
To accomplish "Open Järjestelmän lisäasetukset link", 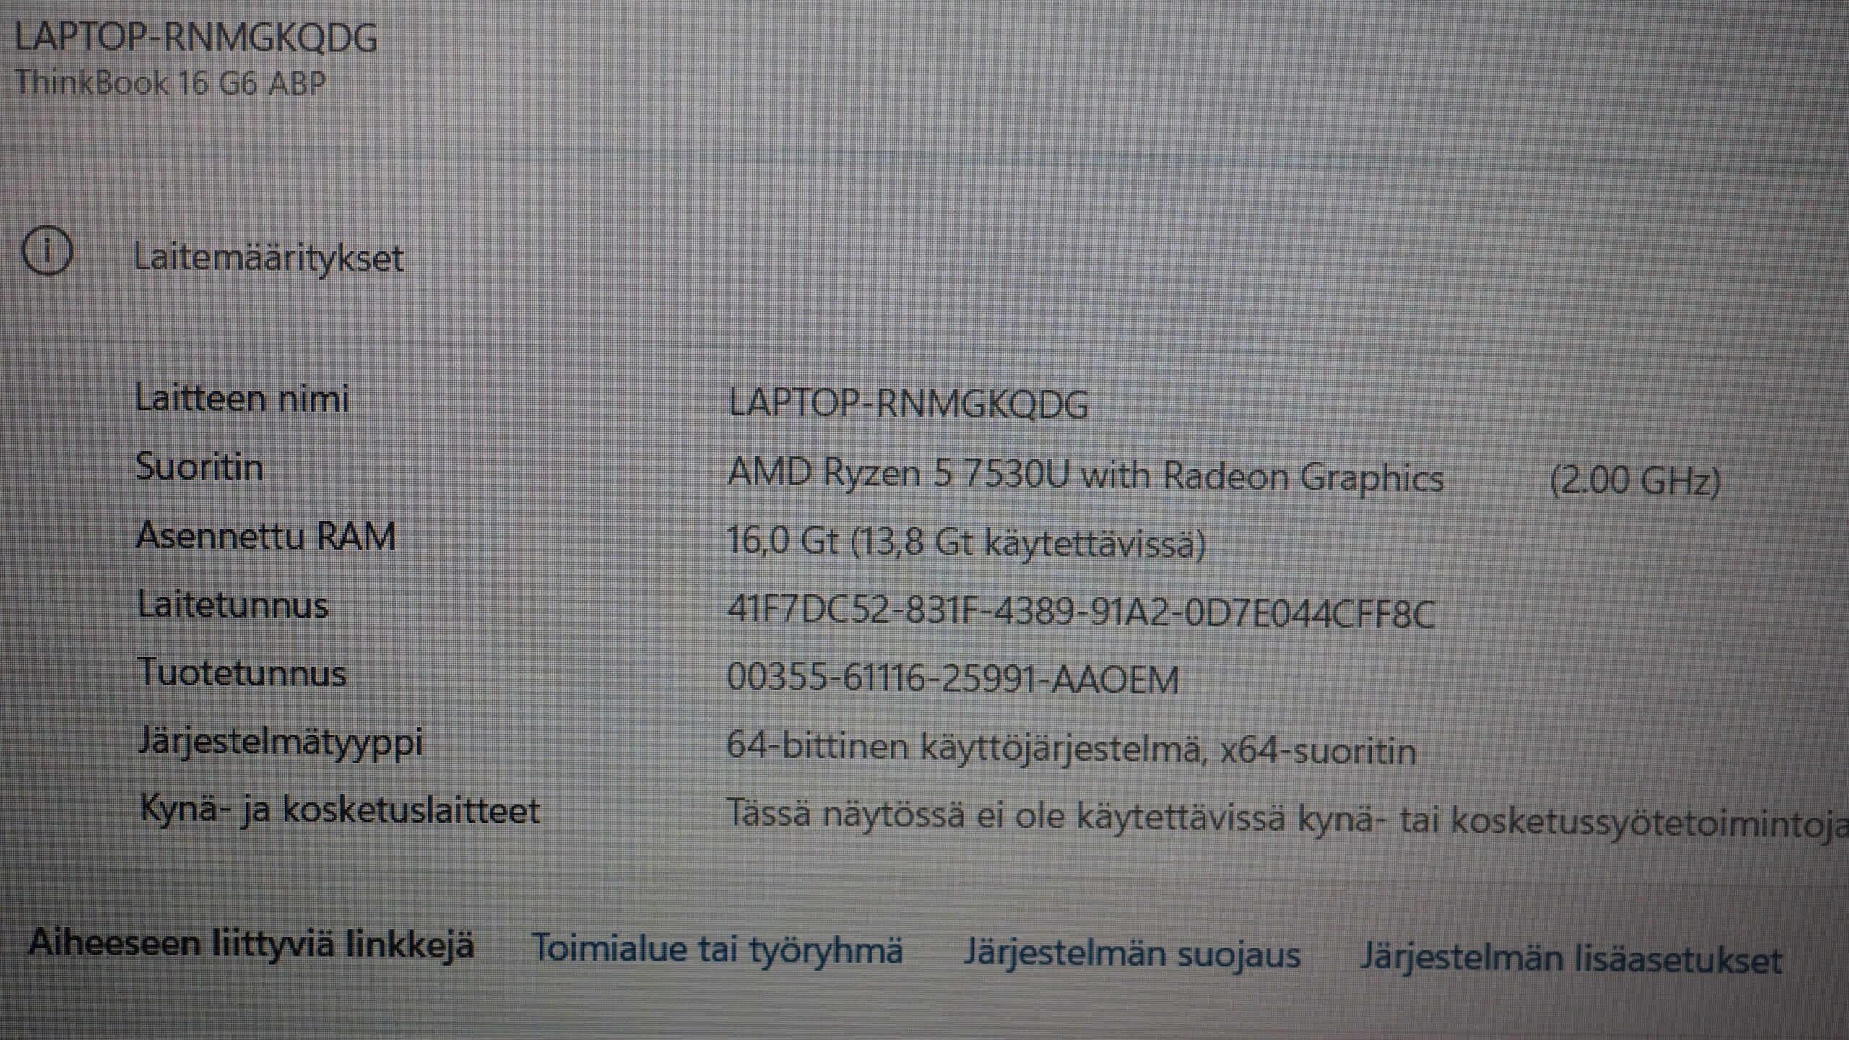I will click(1571, 958).
